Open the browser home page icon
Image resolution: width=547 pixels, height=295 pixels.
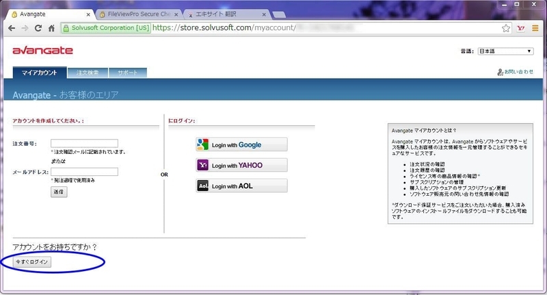(51, 28)
